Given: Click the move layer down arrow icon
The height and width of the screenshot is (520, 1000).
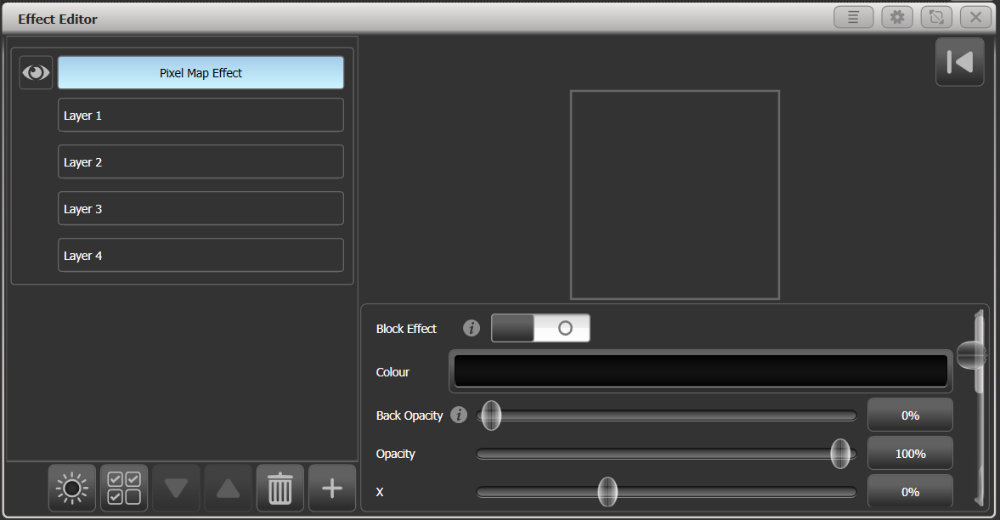Looking at the screenshot, I should click(175, 488).
